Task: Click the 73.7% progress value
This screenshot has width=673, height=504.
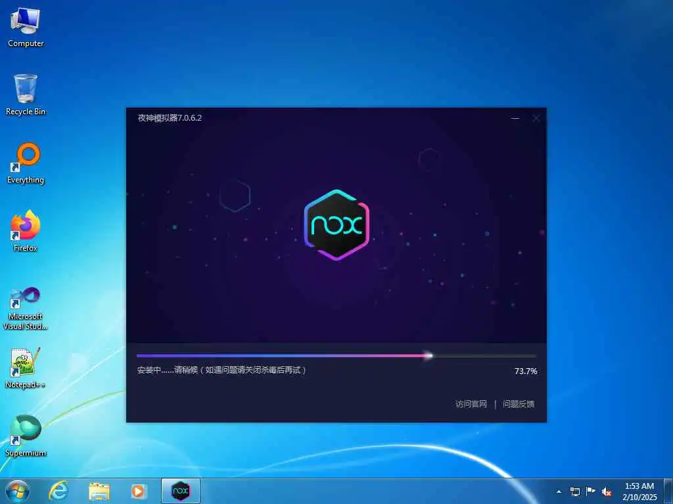Action: (526, 371)
